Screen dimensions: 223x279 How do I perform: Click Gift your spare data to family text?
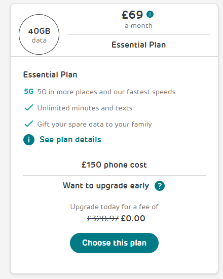pos(94,124)
